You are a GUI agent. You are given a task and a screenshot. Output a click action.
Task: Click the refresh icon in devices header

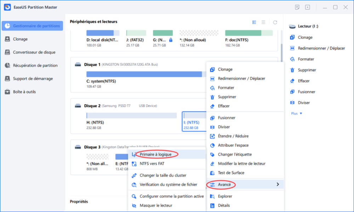pyautogui.click(x=275, y=22)
